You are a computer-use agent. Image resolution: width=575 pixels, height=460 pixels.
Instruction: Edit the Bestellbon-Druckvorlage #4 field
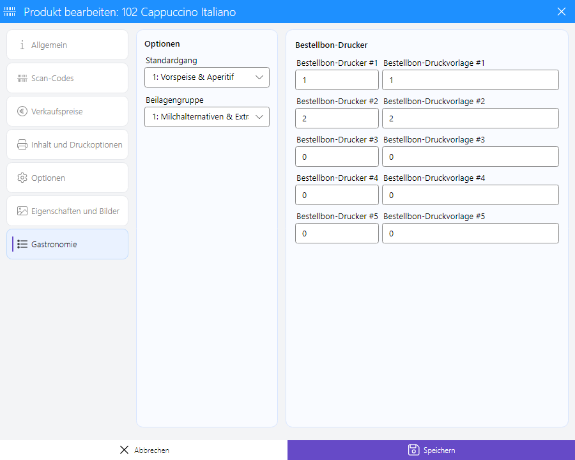click(x=470, y=195)
